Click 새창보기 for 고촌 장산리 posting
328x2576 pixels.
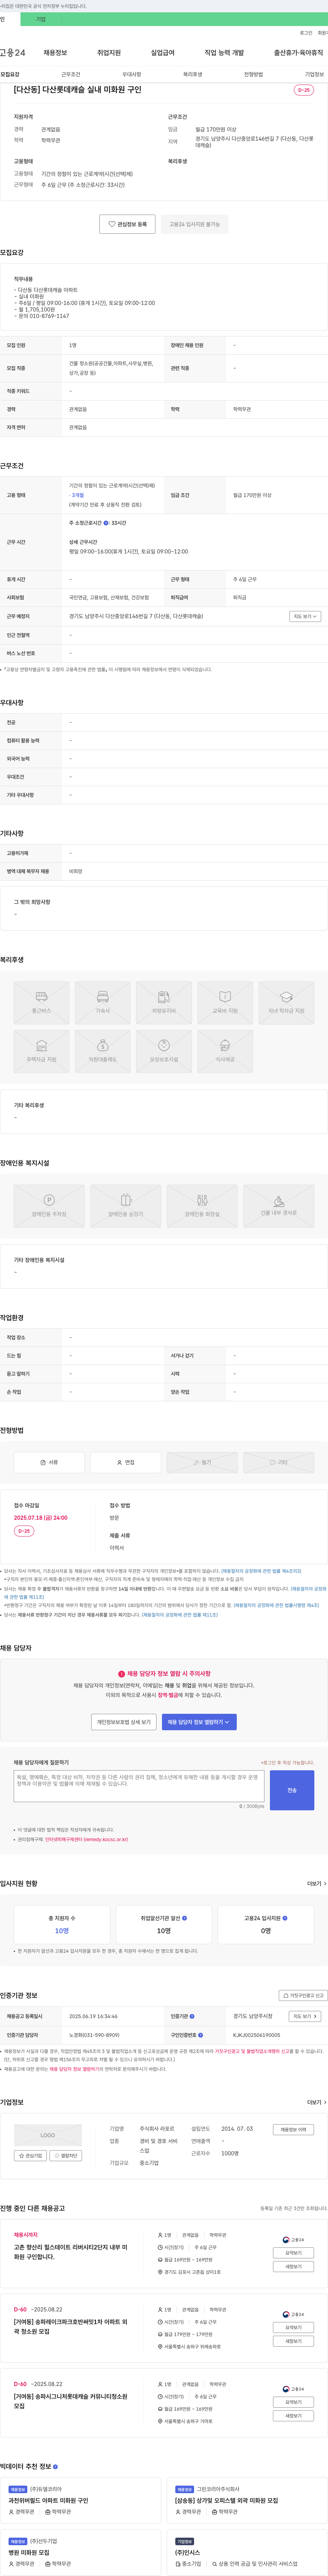point(293,2267)
